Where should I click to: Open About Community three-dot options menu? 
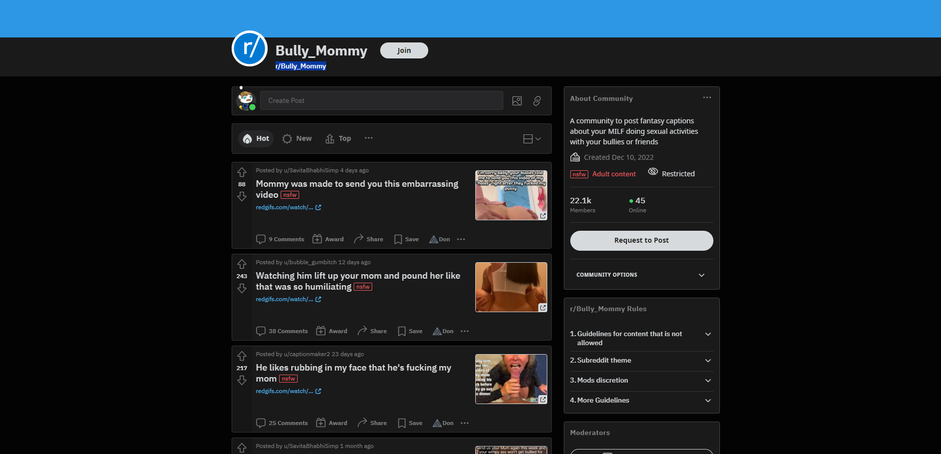[x=706, y=98]
